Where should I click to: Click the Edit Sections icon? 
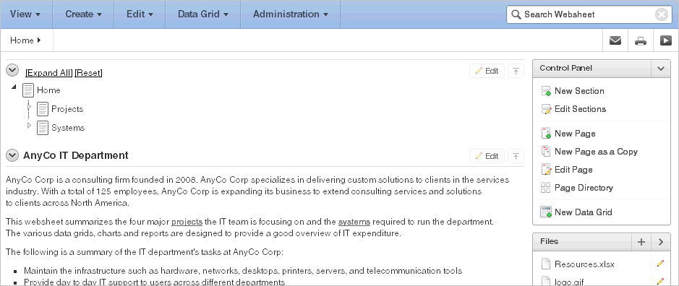tap(546, 110)
